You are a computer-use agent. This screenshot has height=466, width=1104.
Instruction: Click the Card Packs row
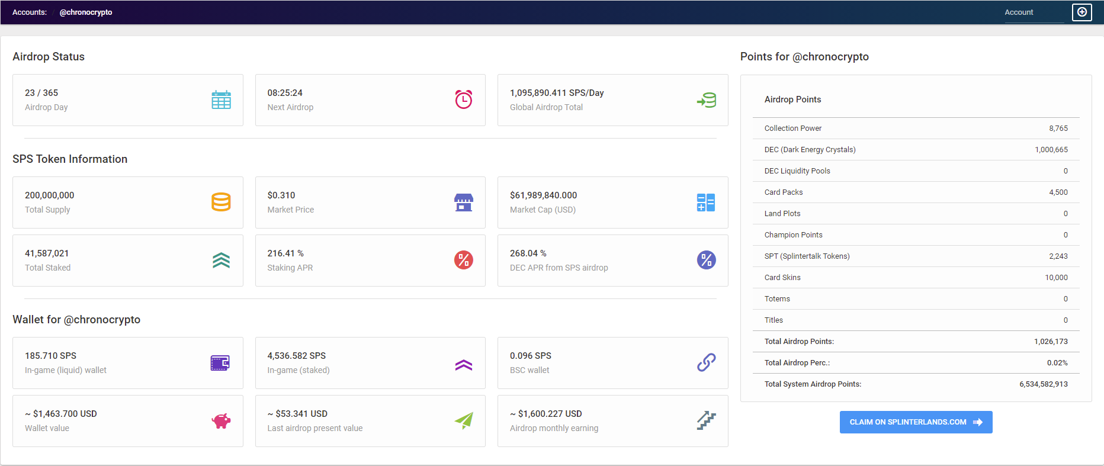pyautogui.click(x=916, y=192)
